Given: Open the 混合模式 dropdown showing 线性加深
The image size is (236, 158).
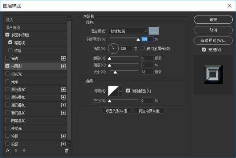Looking at the screenshot, I should coord(128,31).
